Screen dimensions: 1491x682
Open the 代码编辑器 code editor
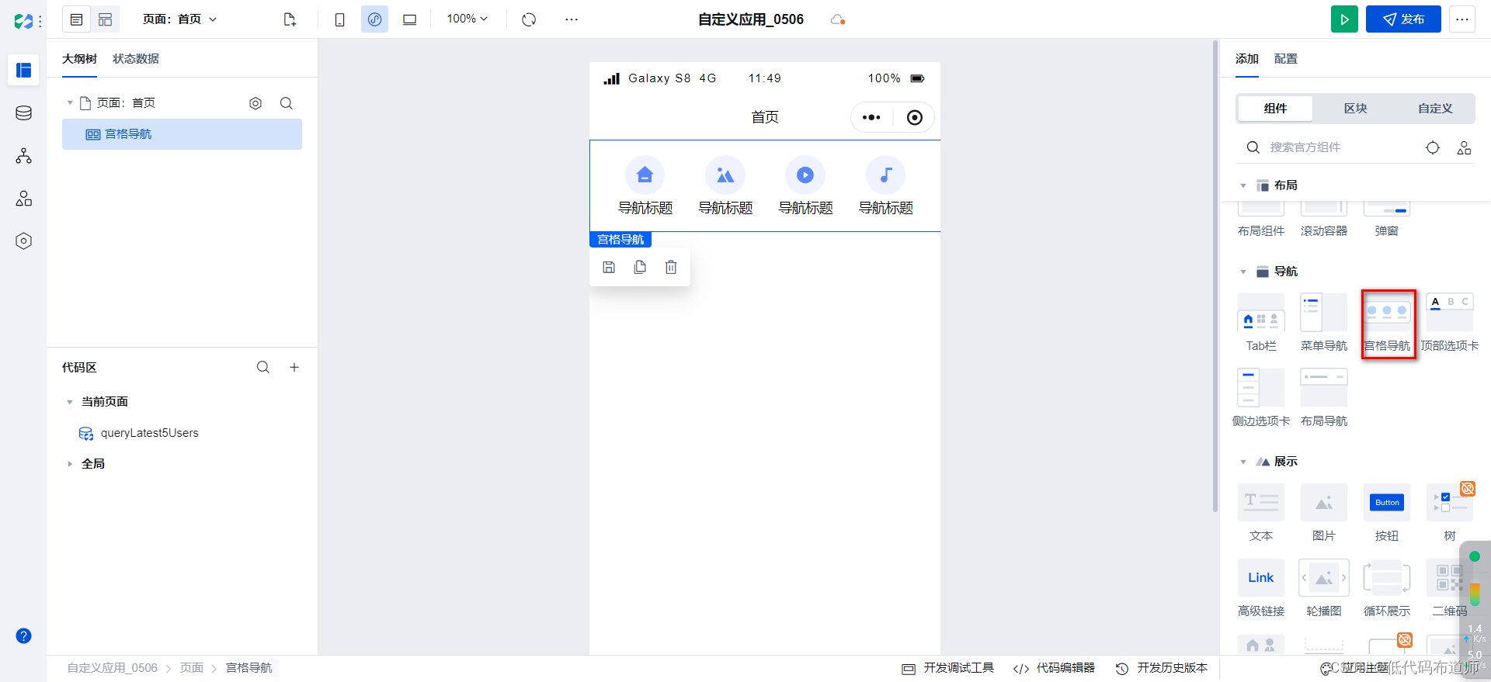click(x=1054, y=668)
